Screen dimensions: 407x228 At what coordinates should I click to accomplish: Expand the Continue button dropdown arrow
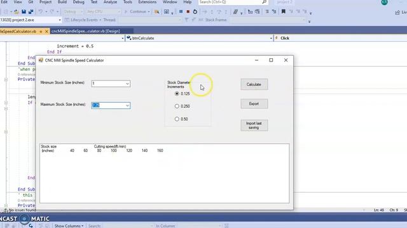pyautogui.click(x=149, y=11)
